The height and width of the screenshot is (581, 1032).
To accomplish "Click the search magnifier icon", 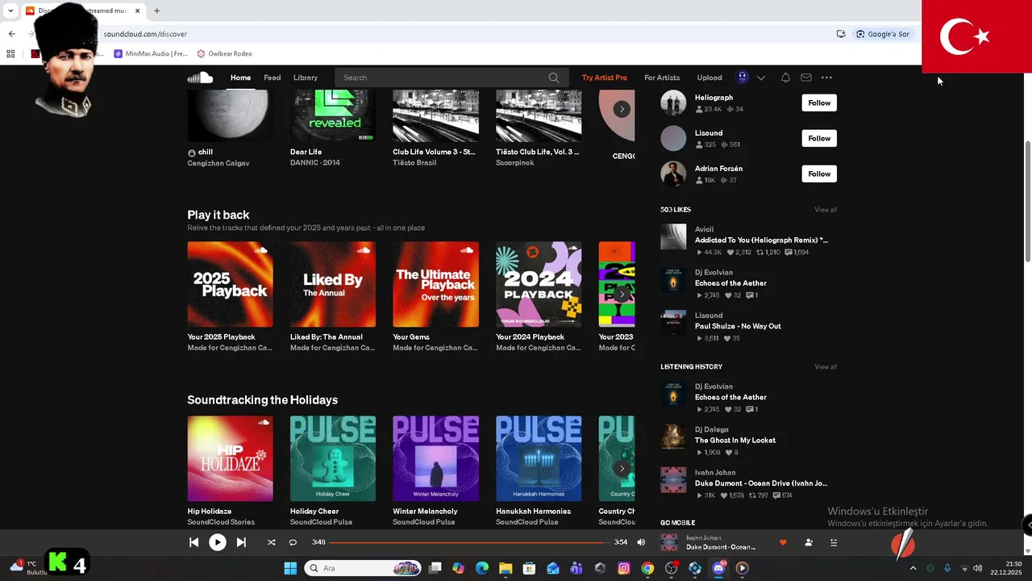I will click(553, 77).
